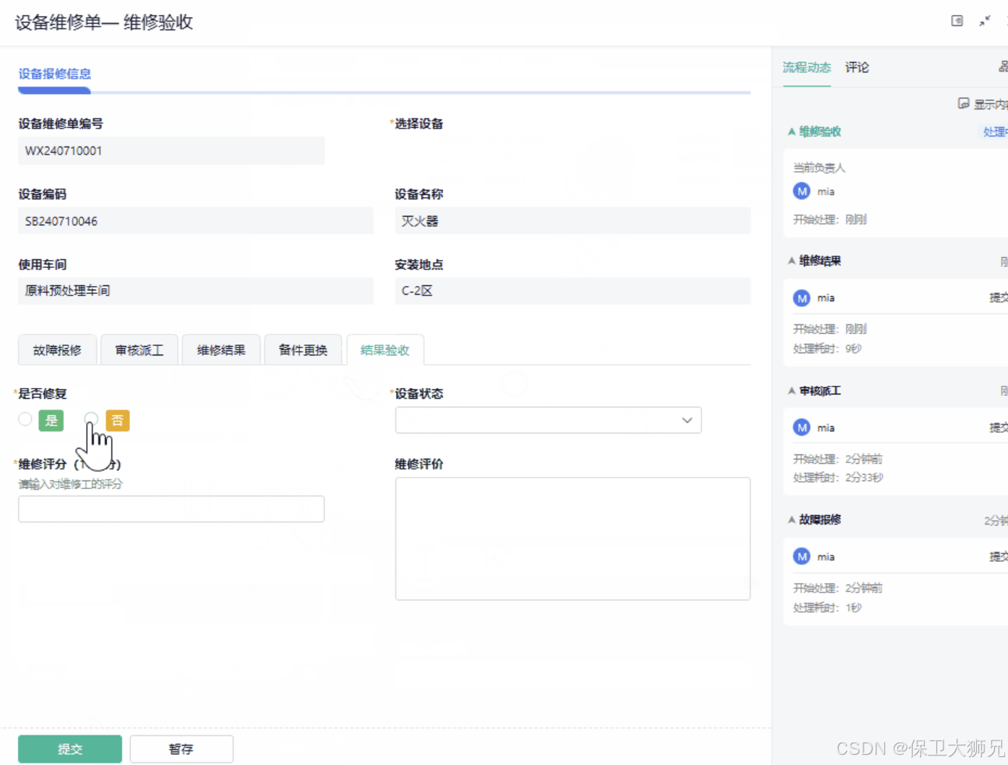1008x765 pixels.
Task: Click the 处理耗时: 9秒 text
Action: point(827,348)
